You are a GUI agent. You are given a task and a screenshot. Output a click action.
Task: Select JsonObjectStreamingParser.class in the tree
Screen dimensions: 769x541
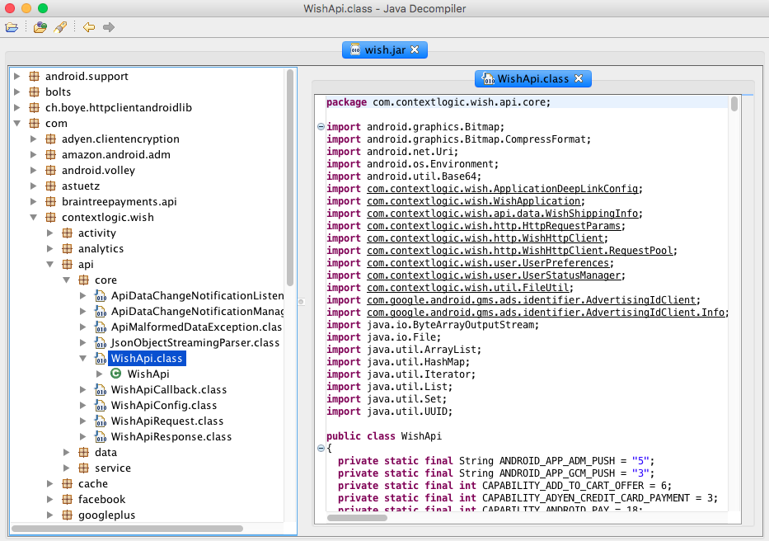pyautogui.click(x=195, y=343)
